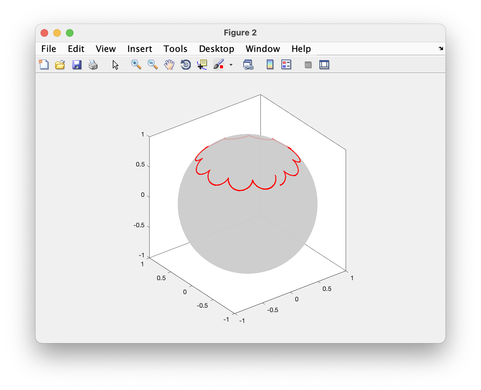Viewport: 481px width, 390px height.
Task: Open the Window menu
Action: click(263, 49)
